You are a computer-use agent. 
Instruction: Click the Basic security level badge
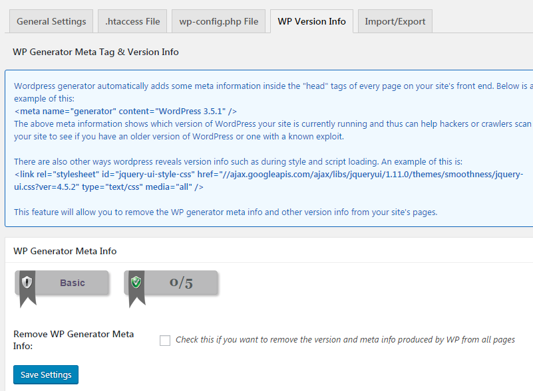[73, 283]
